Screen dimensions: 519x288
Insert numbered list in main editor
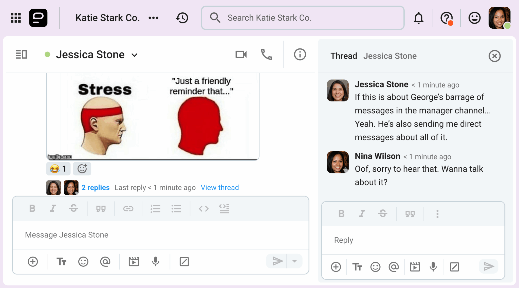[x=155, y=209]
